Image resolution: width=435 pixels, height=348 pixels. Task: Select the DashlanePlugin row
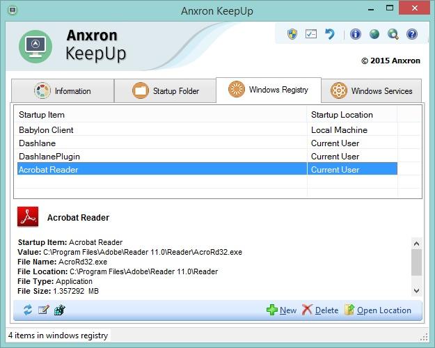click(x=207, y=157)
